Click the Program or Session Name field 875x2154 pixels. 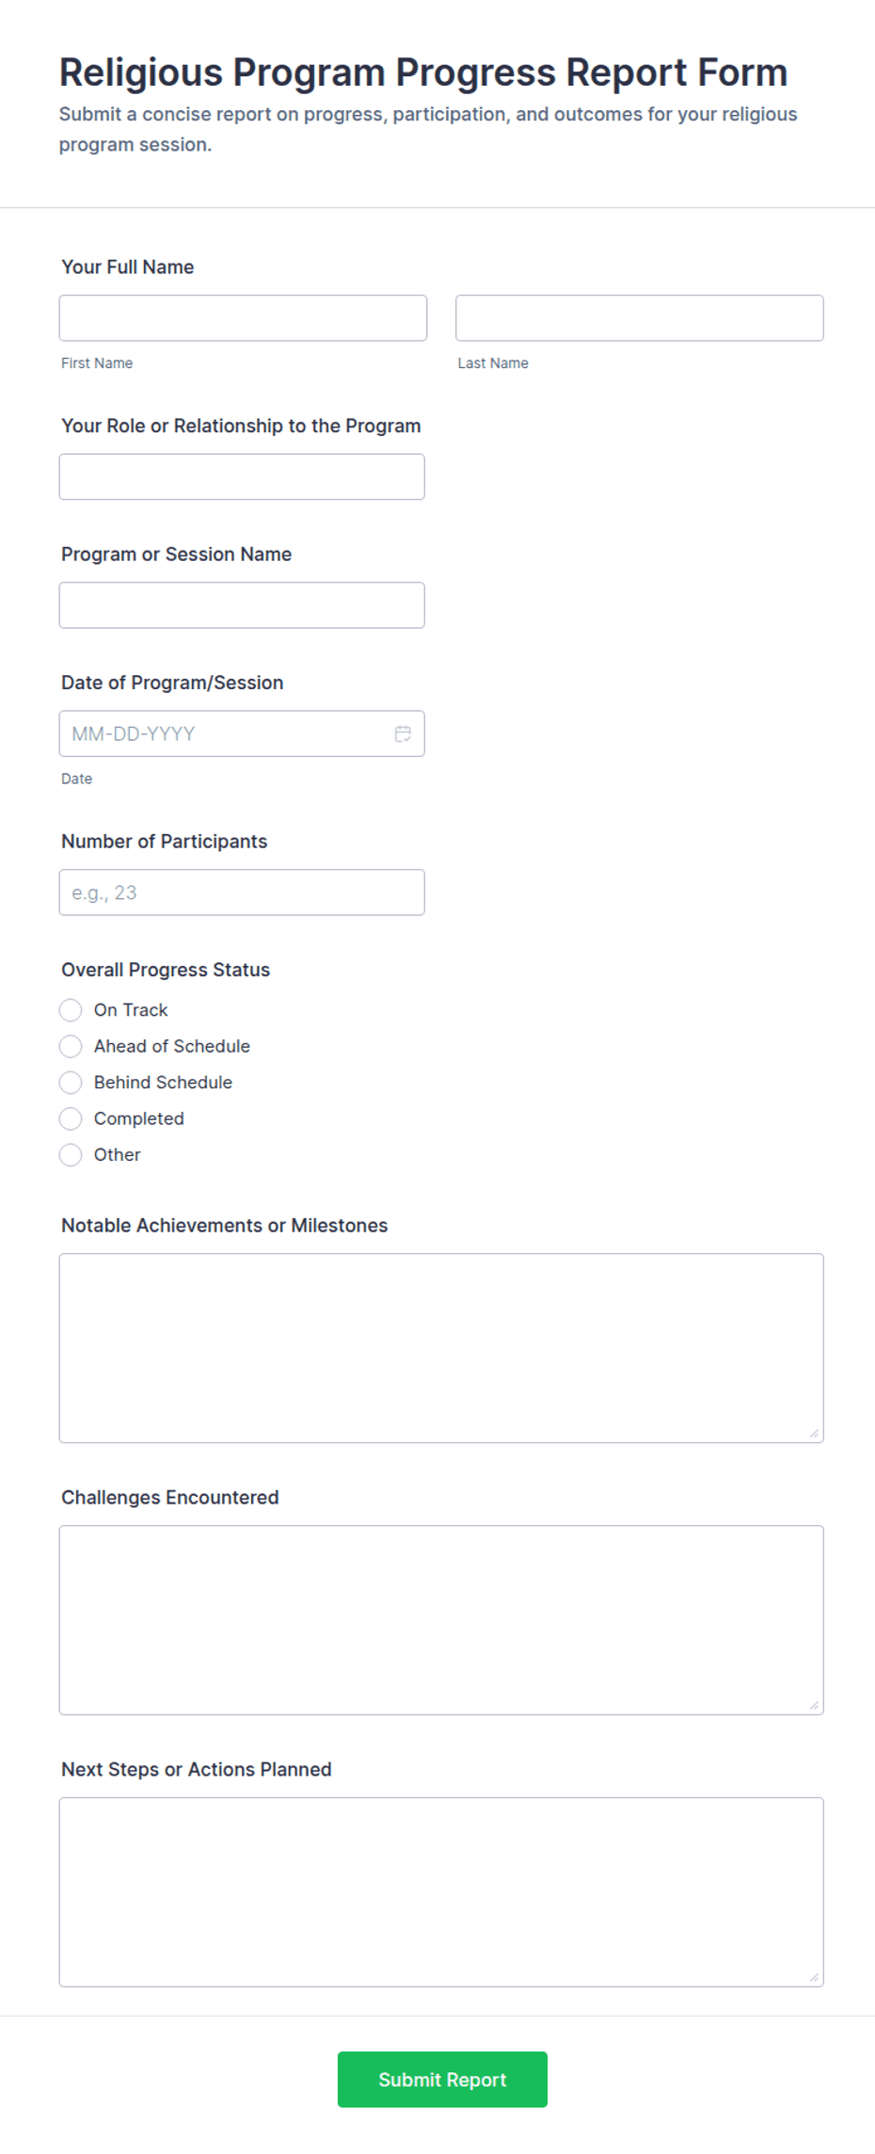[242, 605]
